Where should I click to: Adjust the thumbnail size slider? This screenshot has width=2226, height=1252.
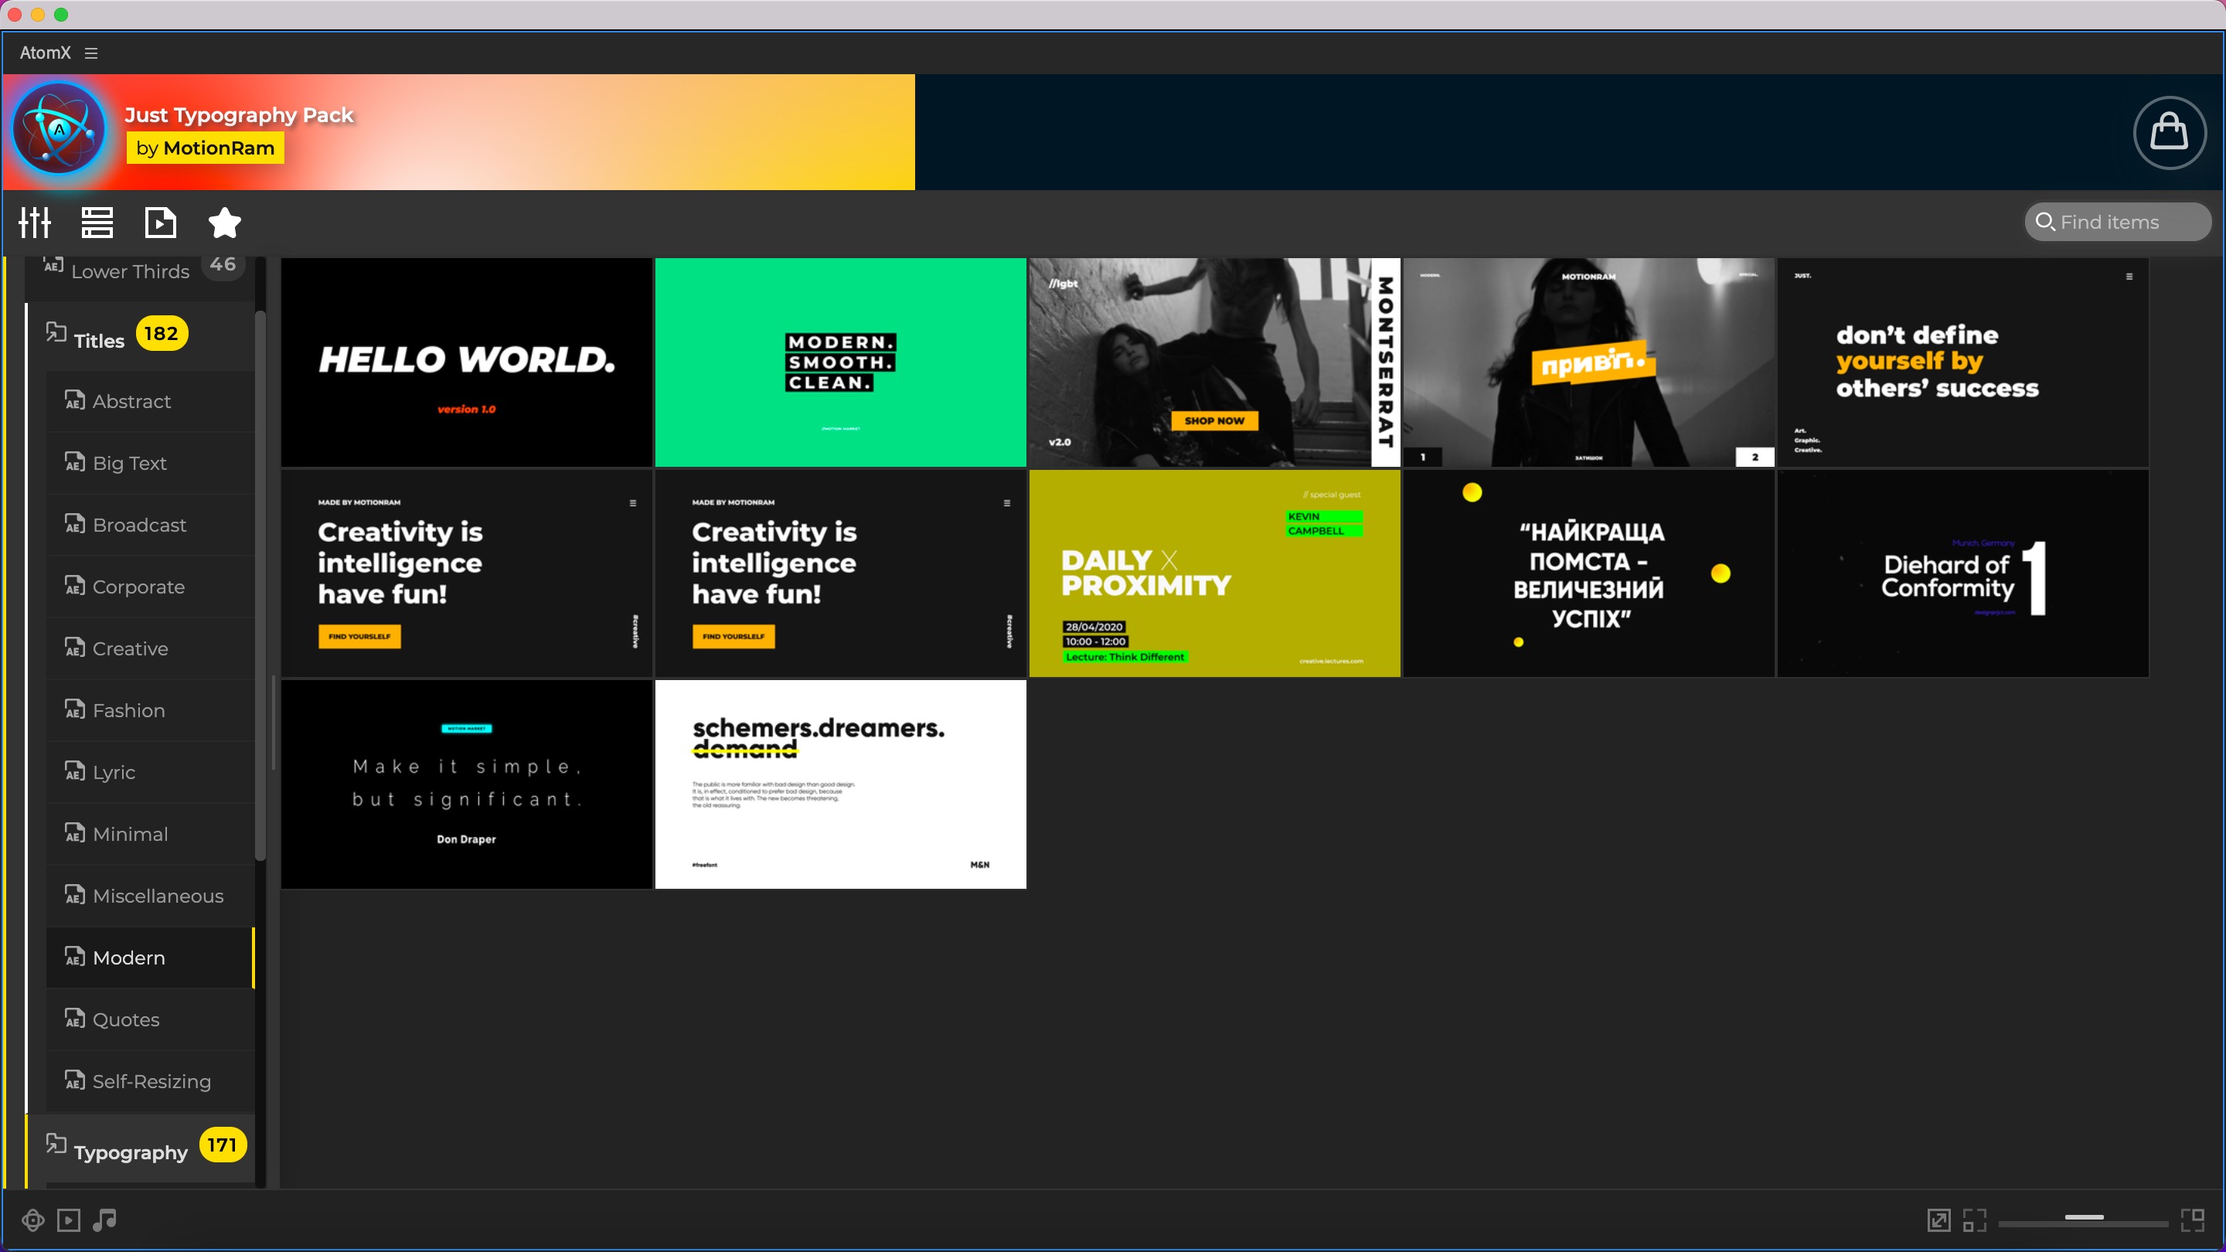click(x=2084, y=1217)
